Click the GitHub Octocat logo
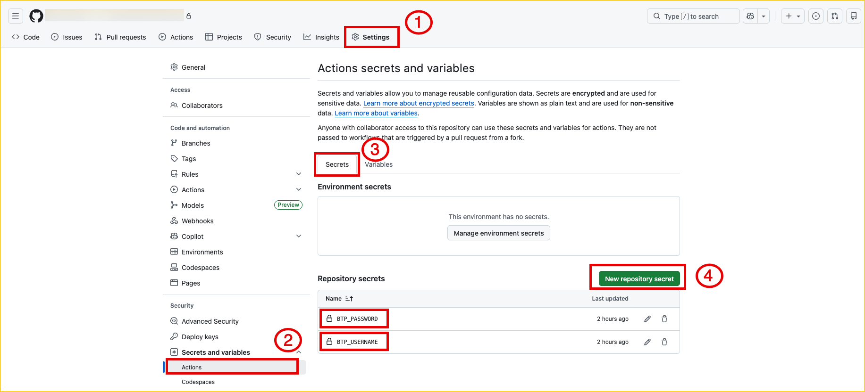865x392 pixels. click(x=36, y=16)
